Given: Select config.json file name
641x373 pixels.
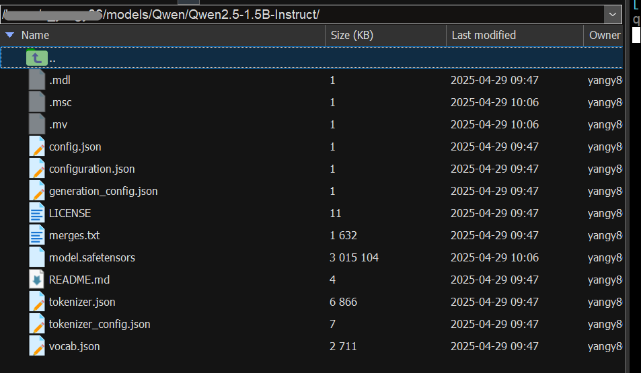Looking at the screenshot, I should [75, 147].
